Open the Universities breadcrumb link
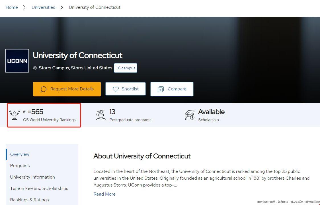Viewport: 320px width, 205px height. coord(43,7)
